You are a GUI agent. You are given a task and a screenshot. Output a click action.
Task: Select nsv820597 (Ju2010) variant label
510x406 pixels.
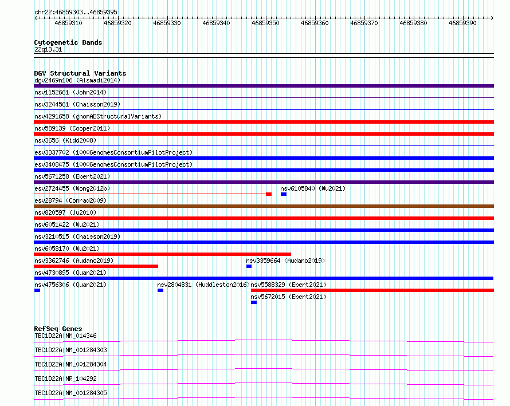(65, 212)
